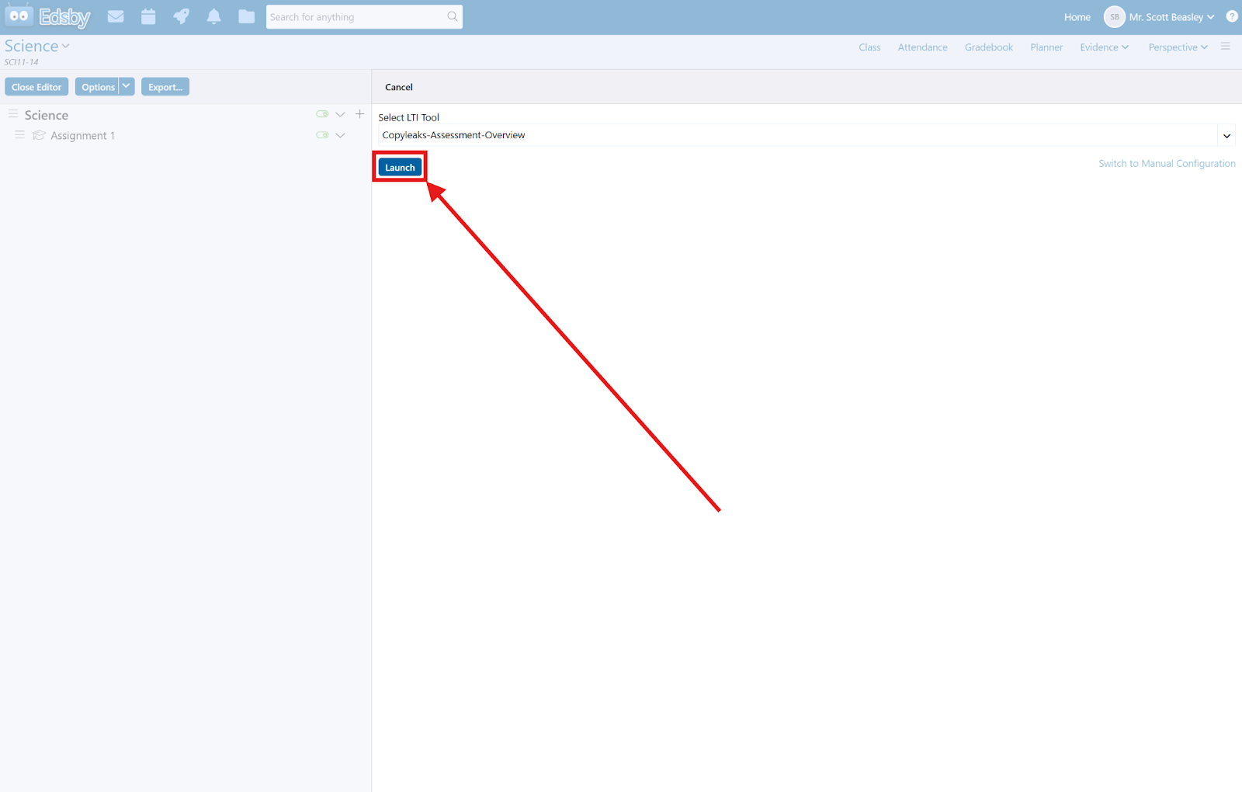Click the SCI11-14 course code text
The image size is (1242, 792).
pos(22,62)
